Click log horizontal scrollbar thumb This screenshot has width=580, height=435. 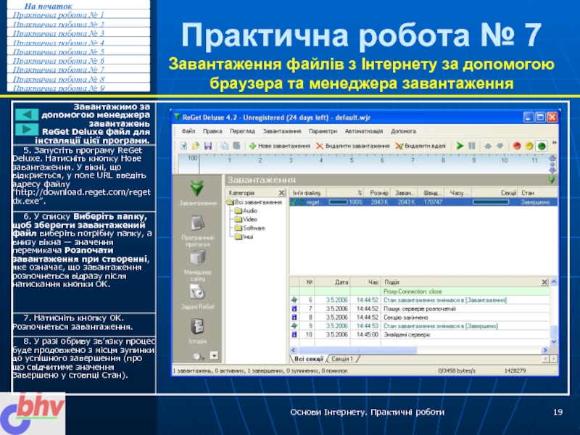point(357,350)
